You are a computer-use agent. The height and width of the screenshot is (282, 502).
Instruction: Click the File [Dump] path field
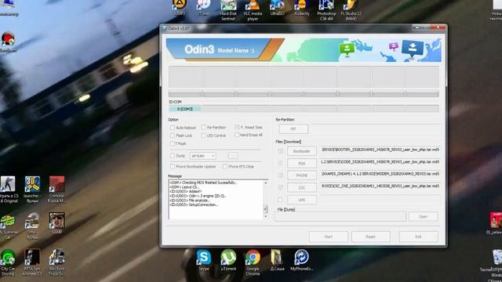coord(340,216)
